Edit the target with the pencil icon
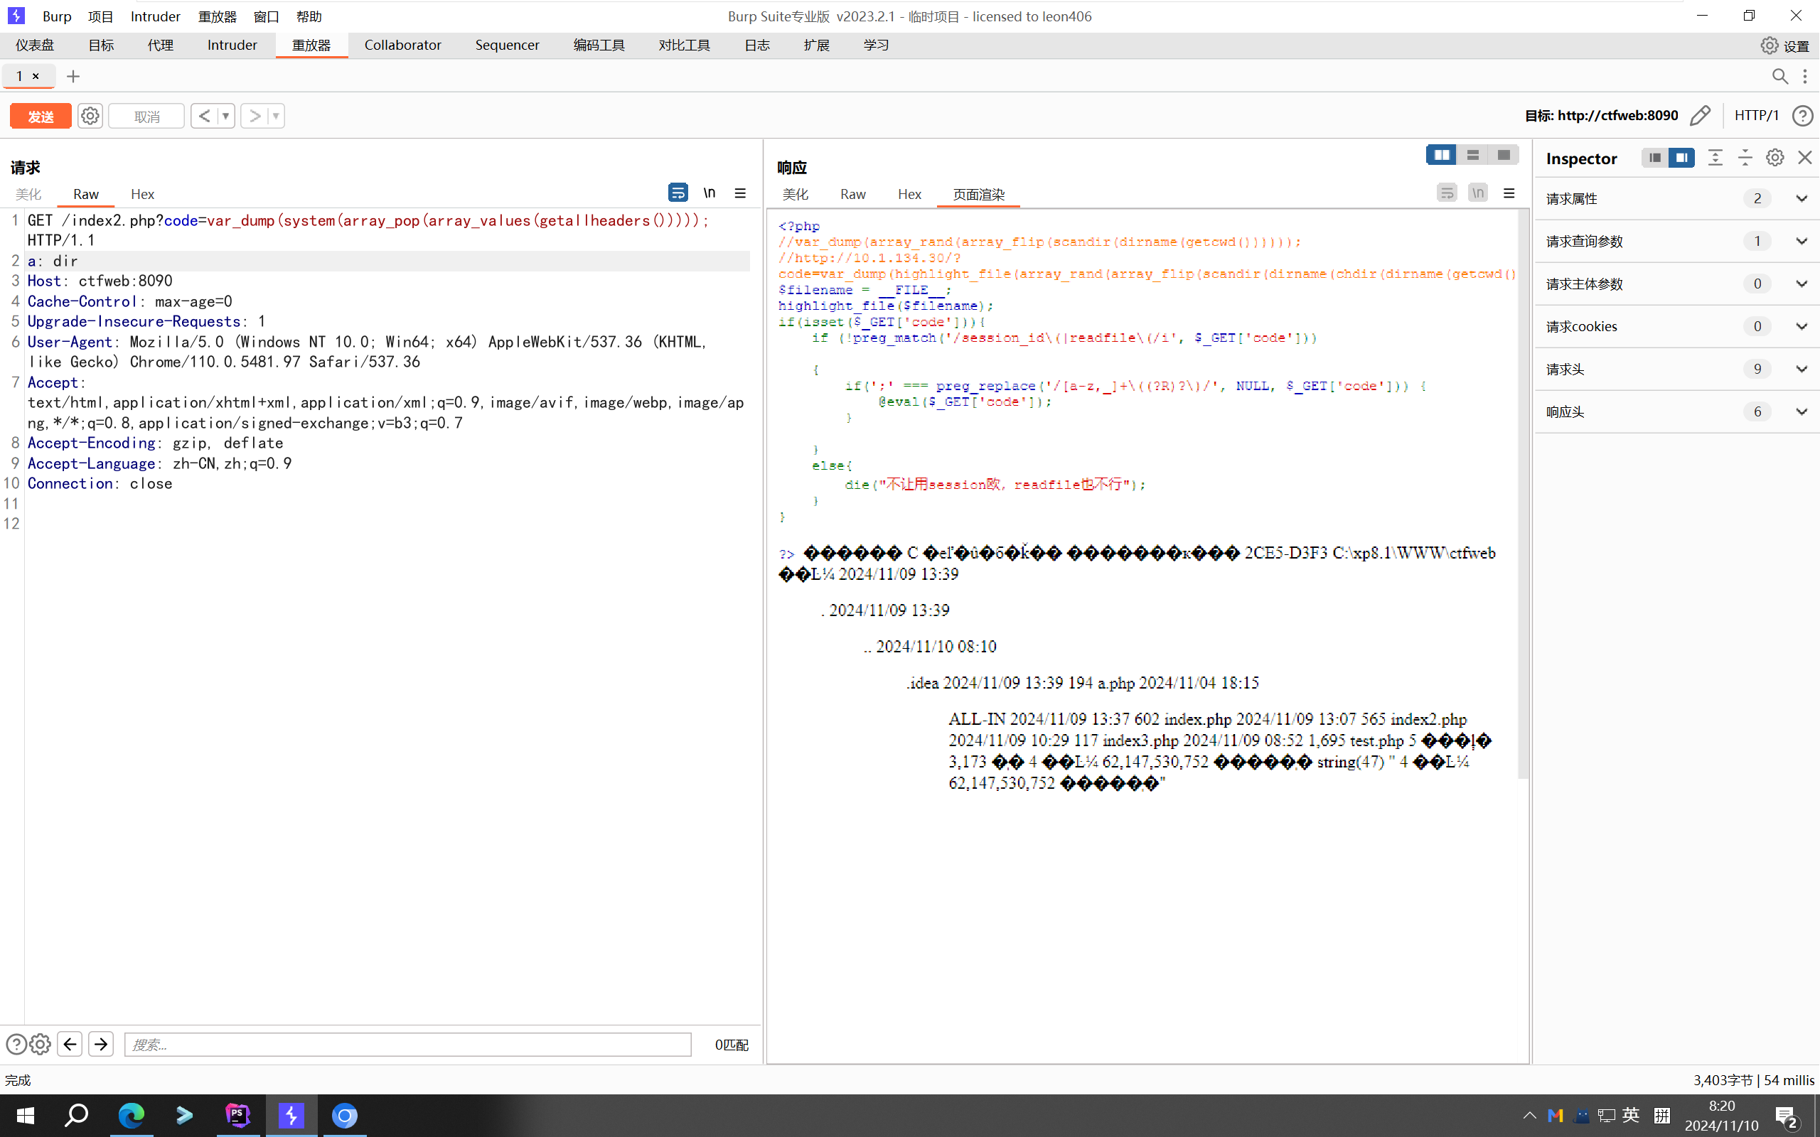 click(1700, 115)
